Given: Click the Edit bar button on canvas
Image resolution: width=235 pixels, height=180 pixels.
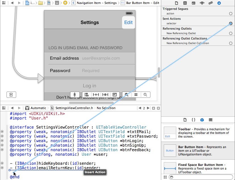Looking at the screenshot, I should point(128,22).
